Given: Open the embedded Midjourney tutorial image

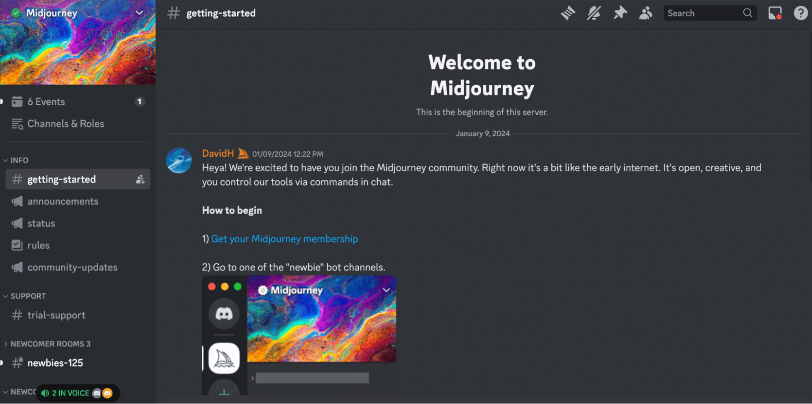Looking at the screenshot, I should 299,335.
